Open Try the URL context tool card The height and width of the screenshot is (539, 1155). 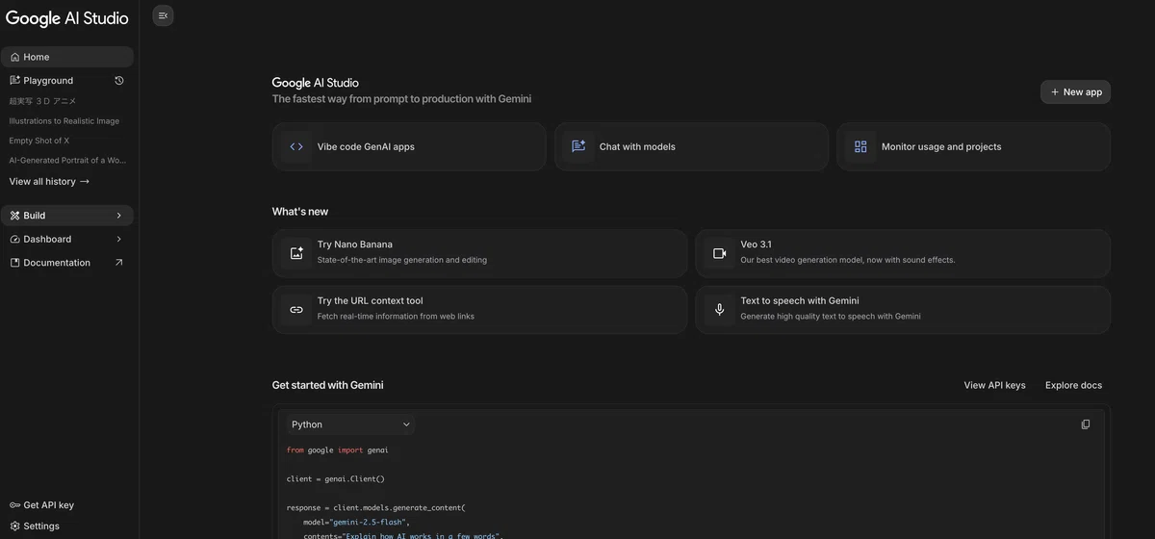(x=479, y=310)
